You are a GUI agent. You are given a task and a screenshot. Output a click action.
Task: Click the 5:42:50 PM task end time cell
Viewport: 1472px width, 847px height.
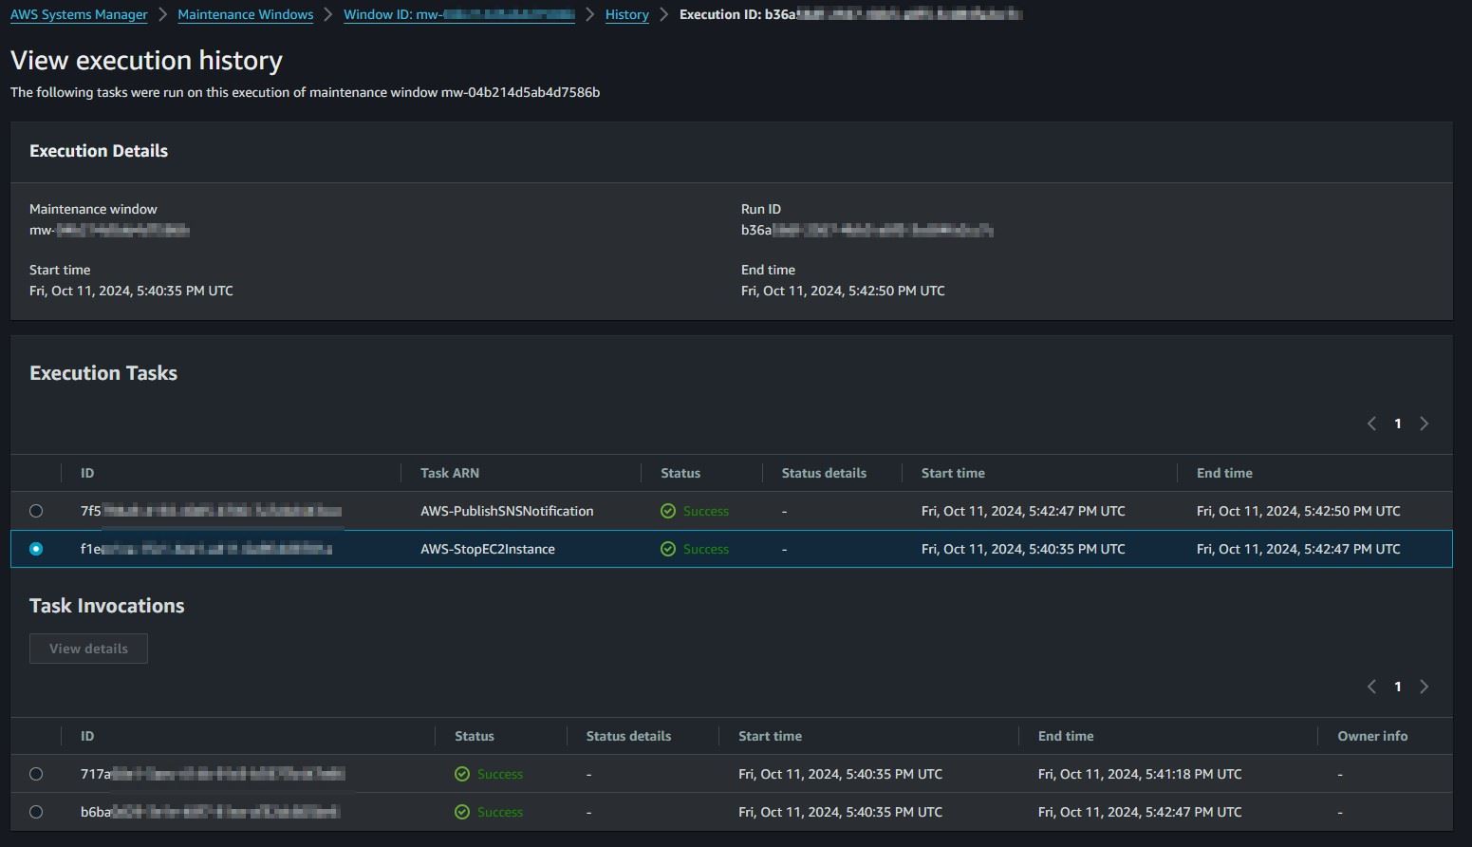(x=1298, y=511)
